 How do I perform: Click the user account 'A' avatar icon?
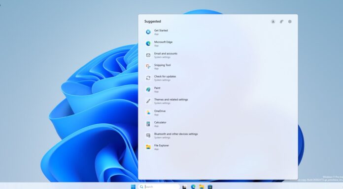coord(273,22)
